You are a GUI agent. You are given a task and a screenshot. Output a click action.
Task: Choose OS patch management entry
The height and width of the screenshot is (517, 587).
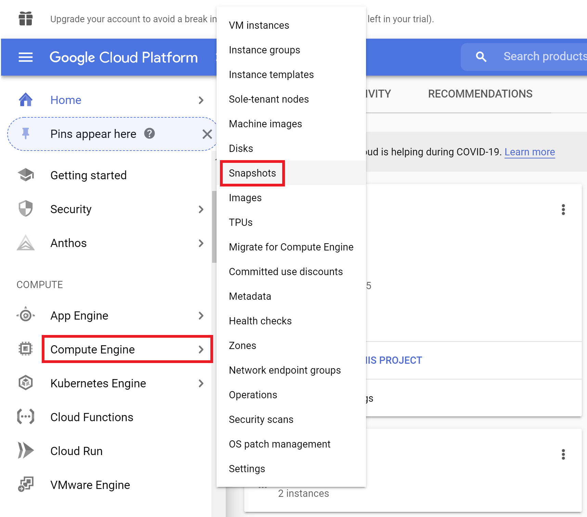tap(291, 444)
